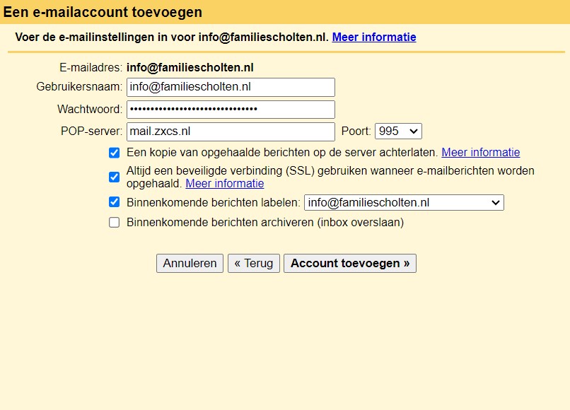Click Account toevoegen button
Screen dimensions: 570x410
pyautogui.click(x=349, y=263)
